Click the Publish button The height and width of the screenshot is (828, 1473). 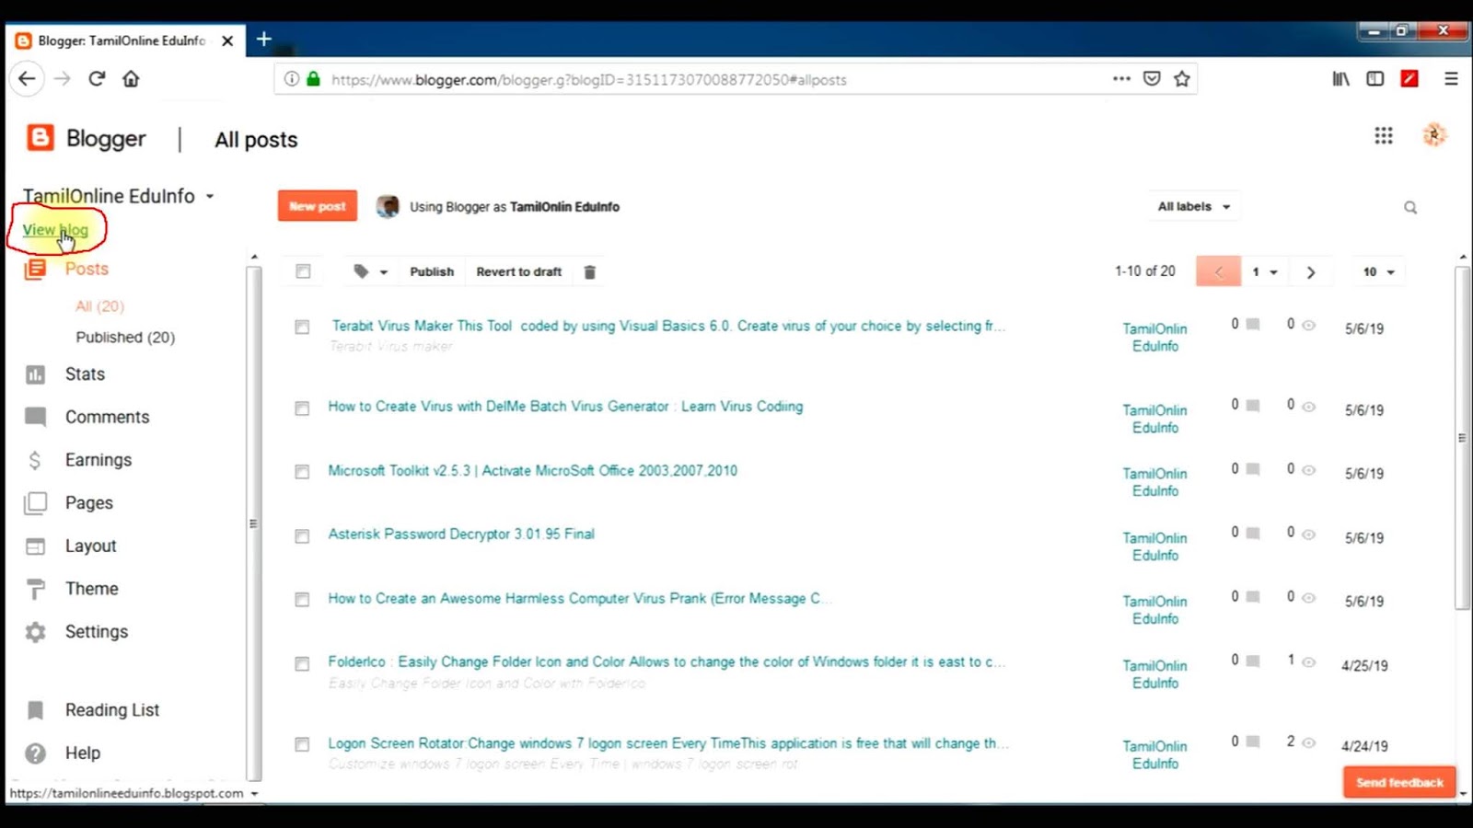pos(432,272)
